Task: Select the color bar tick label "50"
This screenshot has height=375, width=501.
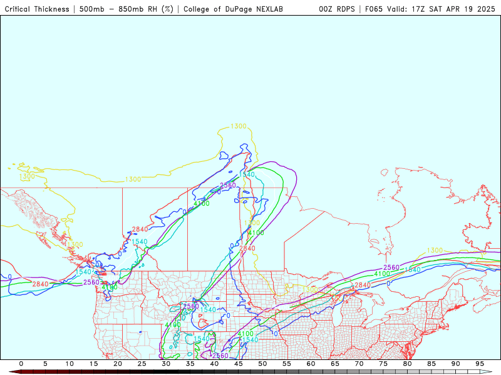Action: point(262,364)
